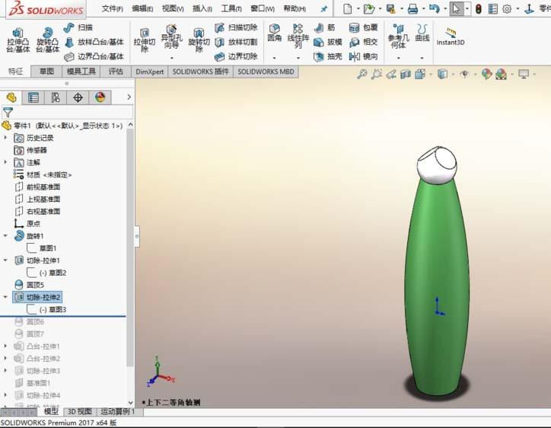Click the 扫描切除 swept cut tool
551x428 pixels.
tap(236, 27)
